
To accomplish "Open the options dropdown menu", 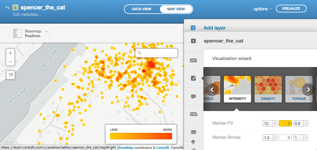I will coord(262,9).
